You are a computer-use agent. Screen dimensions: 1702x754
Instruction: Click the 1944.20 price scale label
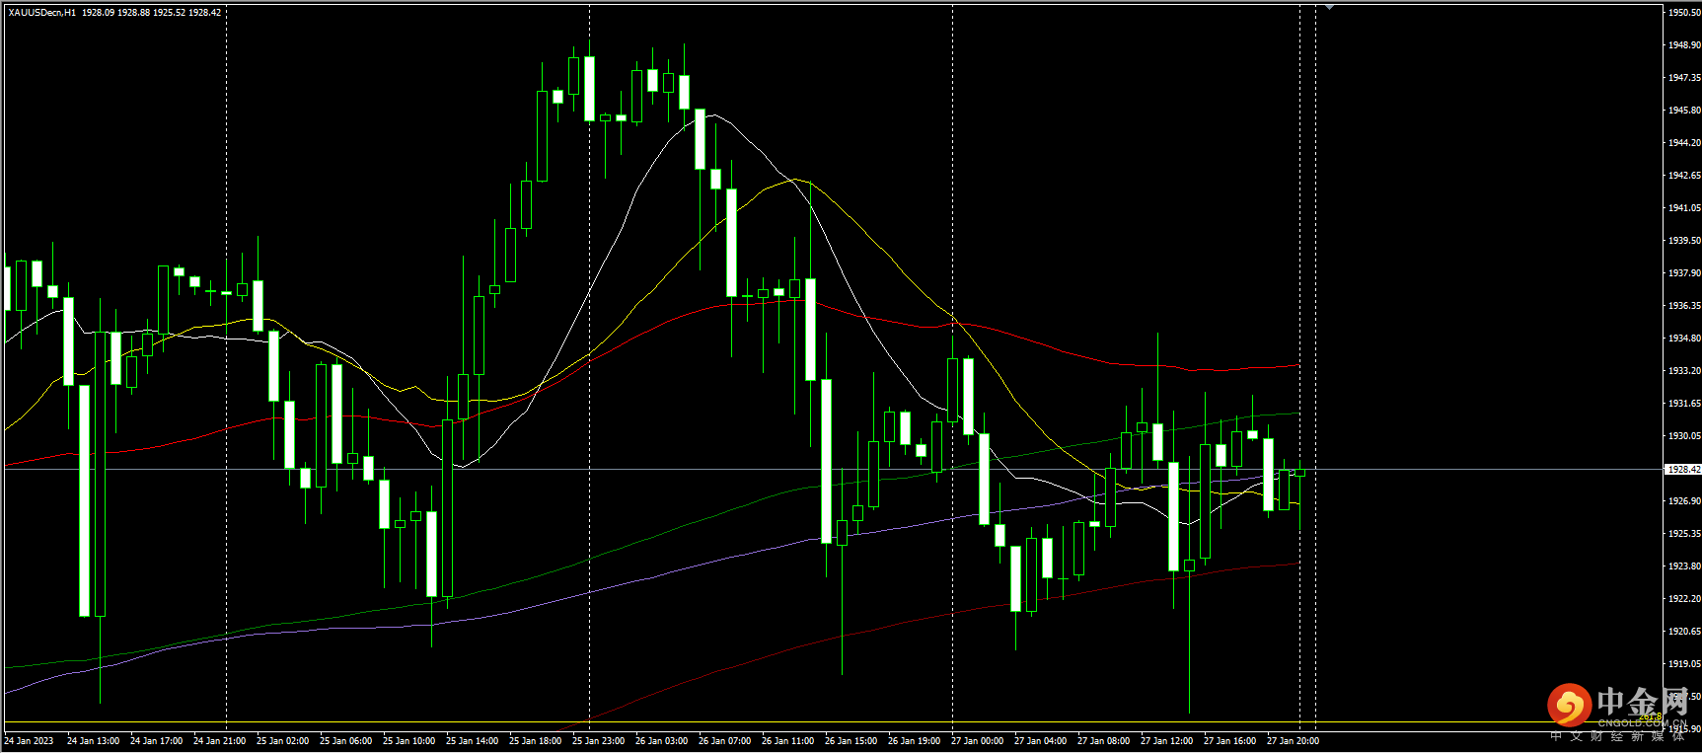tap(1684, 143)
